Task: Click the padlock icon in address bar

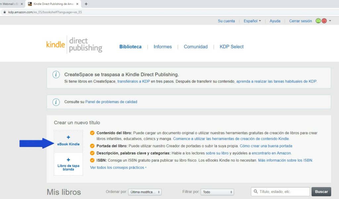Action: click(x=4, y=12)
